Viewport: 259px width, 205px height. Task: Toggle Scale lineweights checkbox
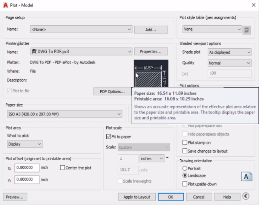[120, 181]
